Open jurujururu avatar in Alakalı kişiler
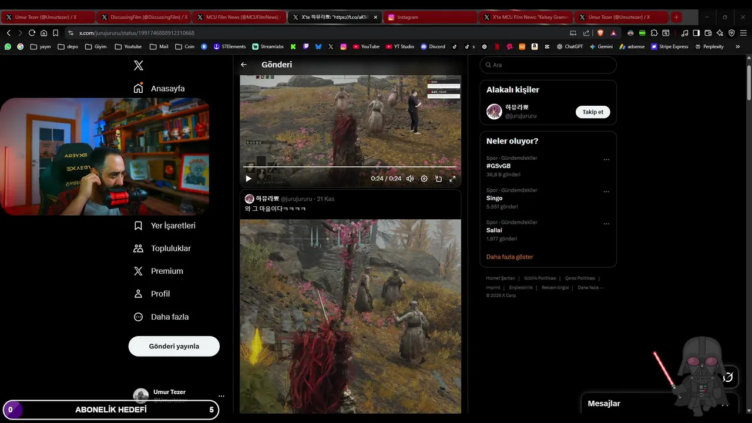This screenshot has width=752, height=423. [494, 112]
